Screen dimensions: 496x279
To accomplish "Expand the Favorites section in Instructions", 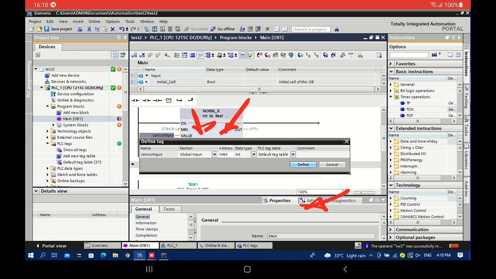I will click(391, 64).
